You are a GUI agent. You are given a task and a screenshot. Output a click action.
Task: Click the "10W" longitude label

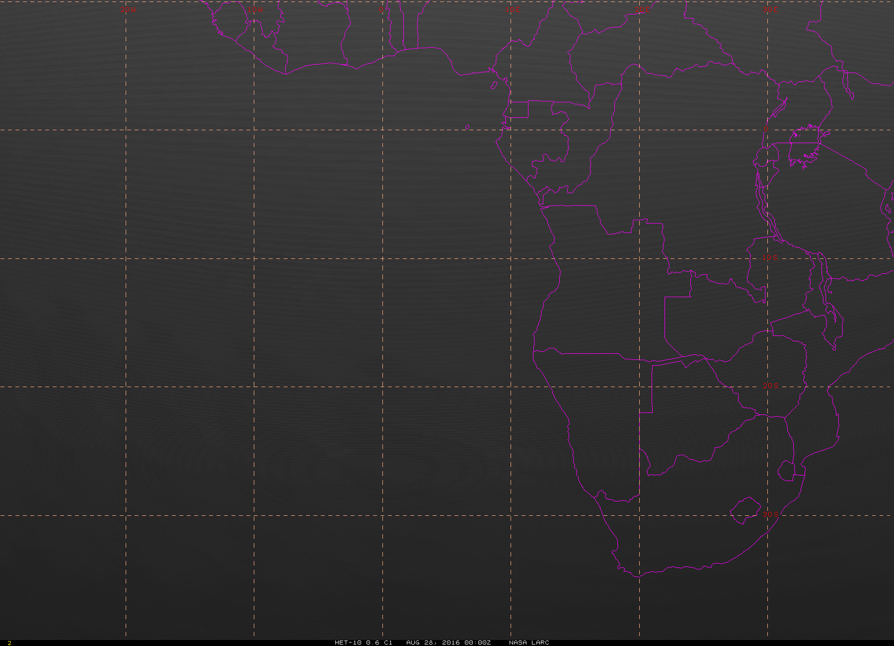point(255,9)
